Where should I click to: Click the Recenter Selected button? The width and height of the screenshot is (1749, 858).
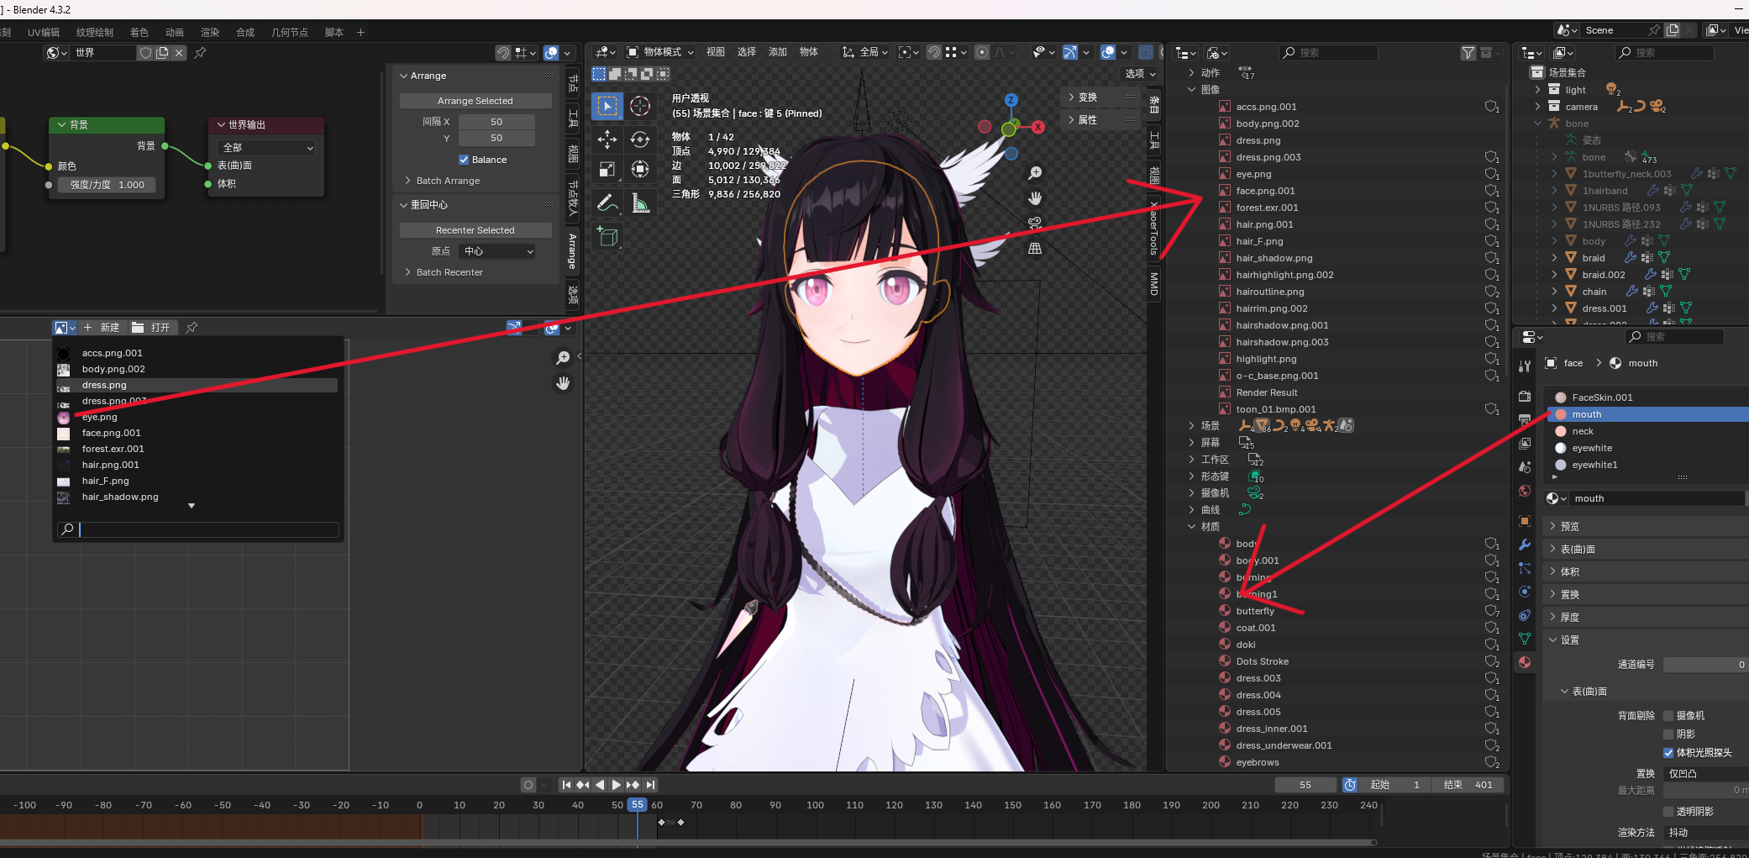coord(475,230)
